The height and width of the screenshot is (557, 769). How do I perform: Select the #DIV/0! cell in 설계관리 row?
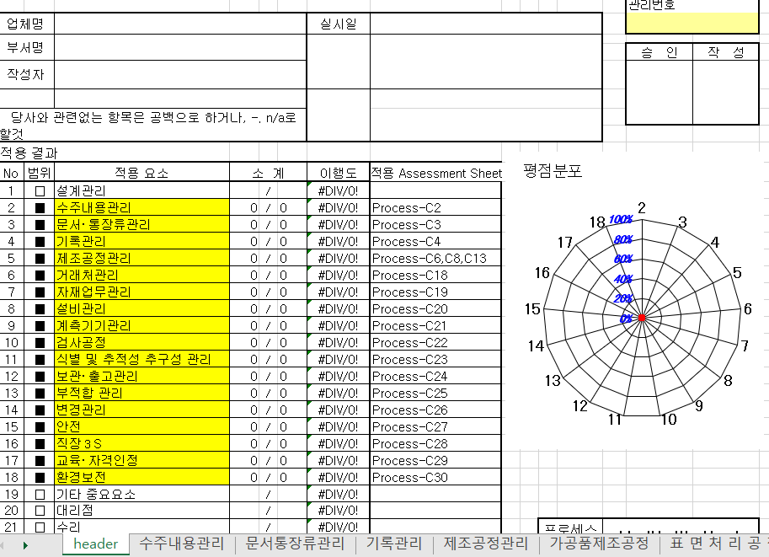(x=338, y=190)
